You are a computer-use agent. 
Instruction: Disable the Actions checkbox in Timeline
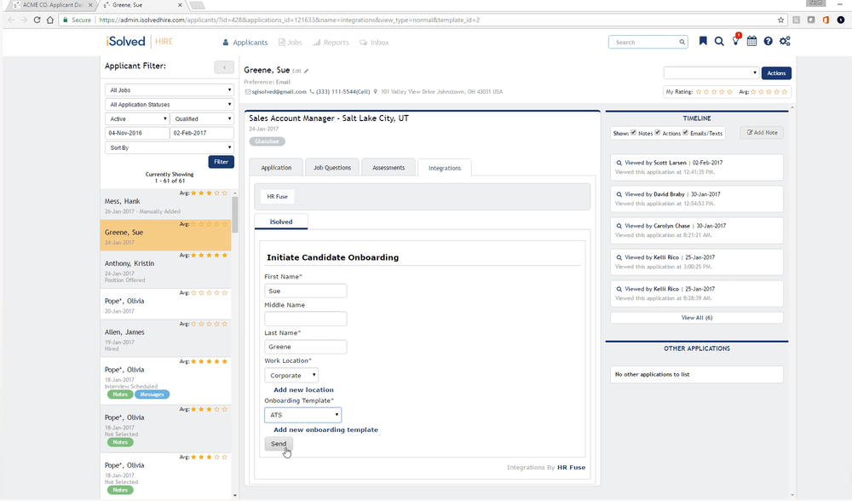(658, 132)
